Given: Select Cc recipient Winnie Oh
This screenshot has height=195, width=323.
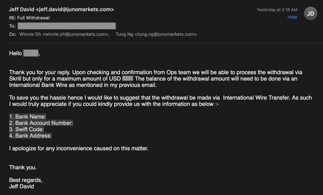Looking at the screenshot, I should [x=64, y=34].
